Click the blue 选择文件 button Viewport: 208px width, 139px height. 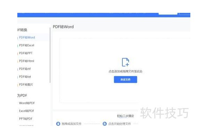(x=125, y=80)
